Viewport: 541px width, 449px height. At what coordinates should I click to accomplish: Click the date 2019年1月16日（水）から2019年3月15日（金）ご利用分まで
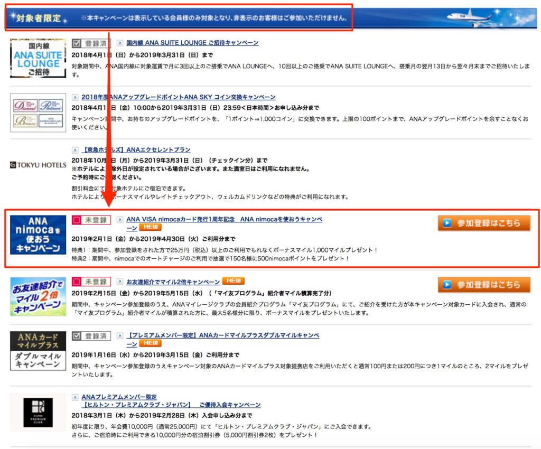tap(156, 355)
